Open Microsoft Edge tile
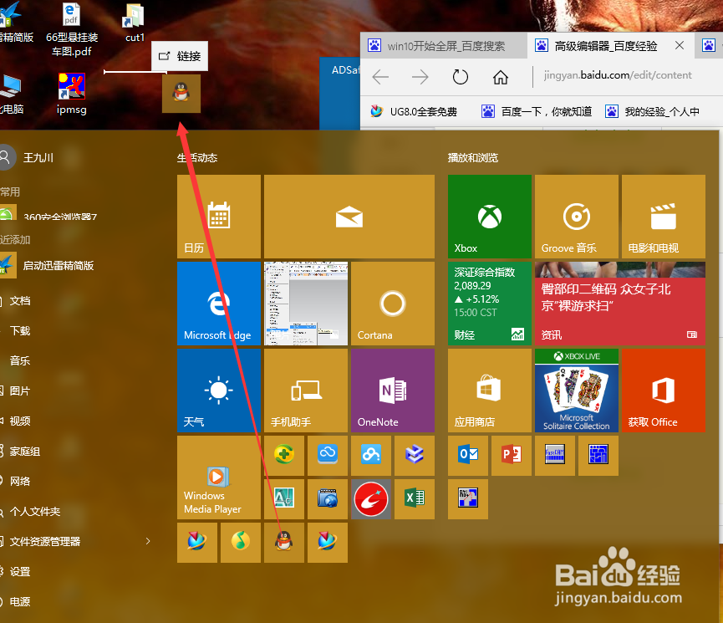The image size is (723, 623). tap(218, 304)
